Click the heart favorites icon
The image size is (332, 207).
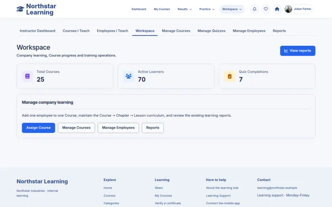pyautogui.click(x=266, y=9)
